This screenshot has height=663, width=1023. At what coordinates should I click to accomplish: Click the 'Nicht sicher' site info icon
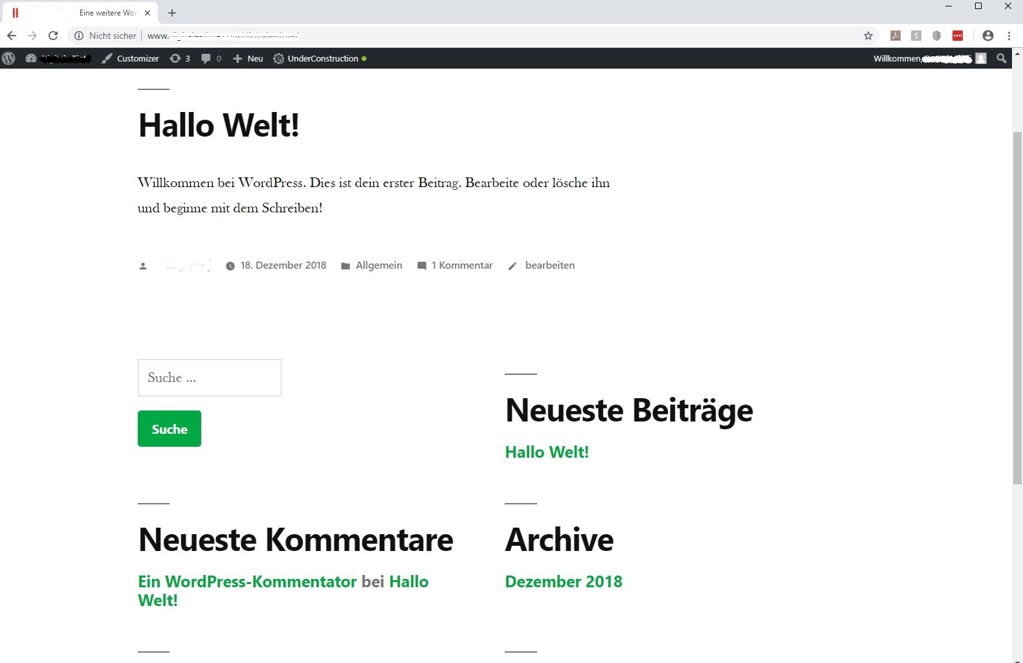coord(79,36)
